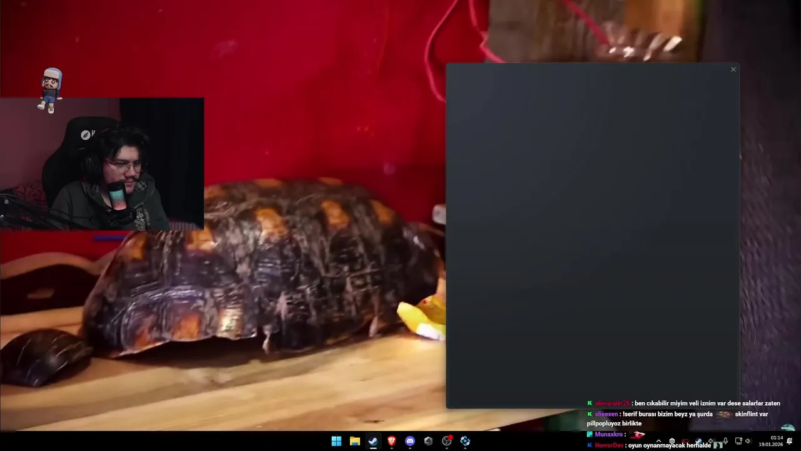Open the taskbar app with red notification dot
Viewport: 801px width, 451px height.
[x=447, y=441]
